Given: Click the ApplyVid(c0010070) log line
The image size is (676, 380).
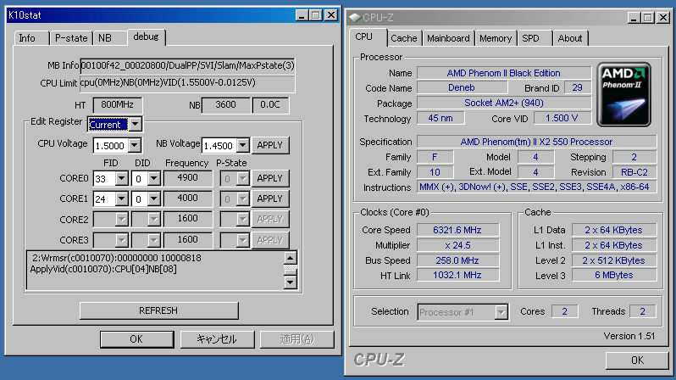Looking at the screenshot, I should tap(103, 269).
